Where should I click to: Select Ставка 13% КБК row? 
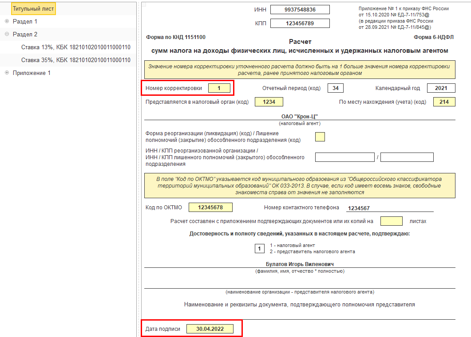(76, 47)
